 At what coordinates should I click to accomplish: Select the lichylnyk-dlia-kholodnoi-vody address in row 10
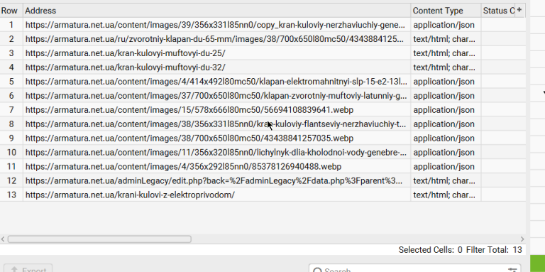click(217, 153)
